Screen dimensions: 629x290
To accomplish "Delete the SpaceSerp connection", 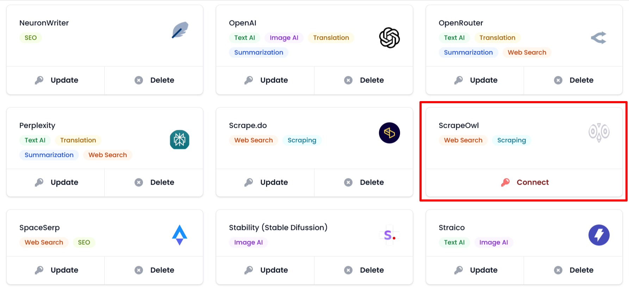I will pyautogui.click(x=154, y=270).
